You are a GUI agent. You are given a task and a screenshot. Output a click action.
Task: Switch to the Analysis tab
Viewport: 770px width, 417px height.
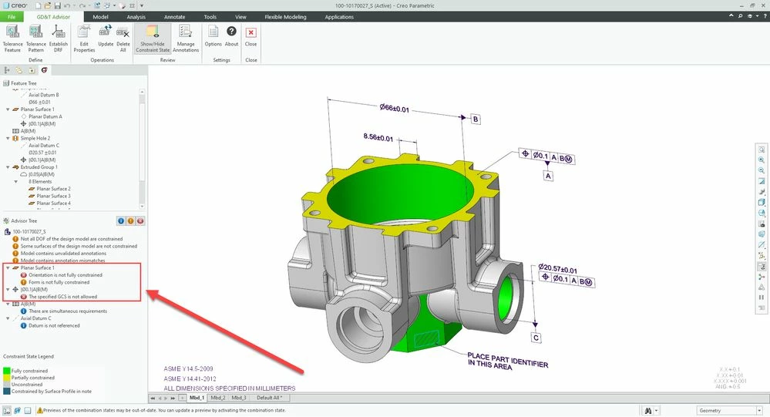pos(136,17)
